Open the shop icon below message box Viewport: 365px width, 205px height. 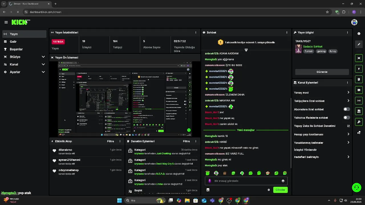click(x=208, y=190)
